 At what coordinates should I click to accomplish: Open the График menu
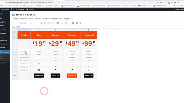67,19
